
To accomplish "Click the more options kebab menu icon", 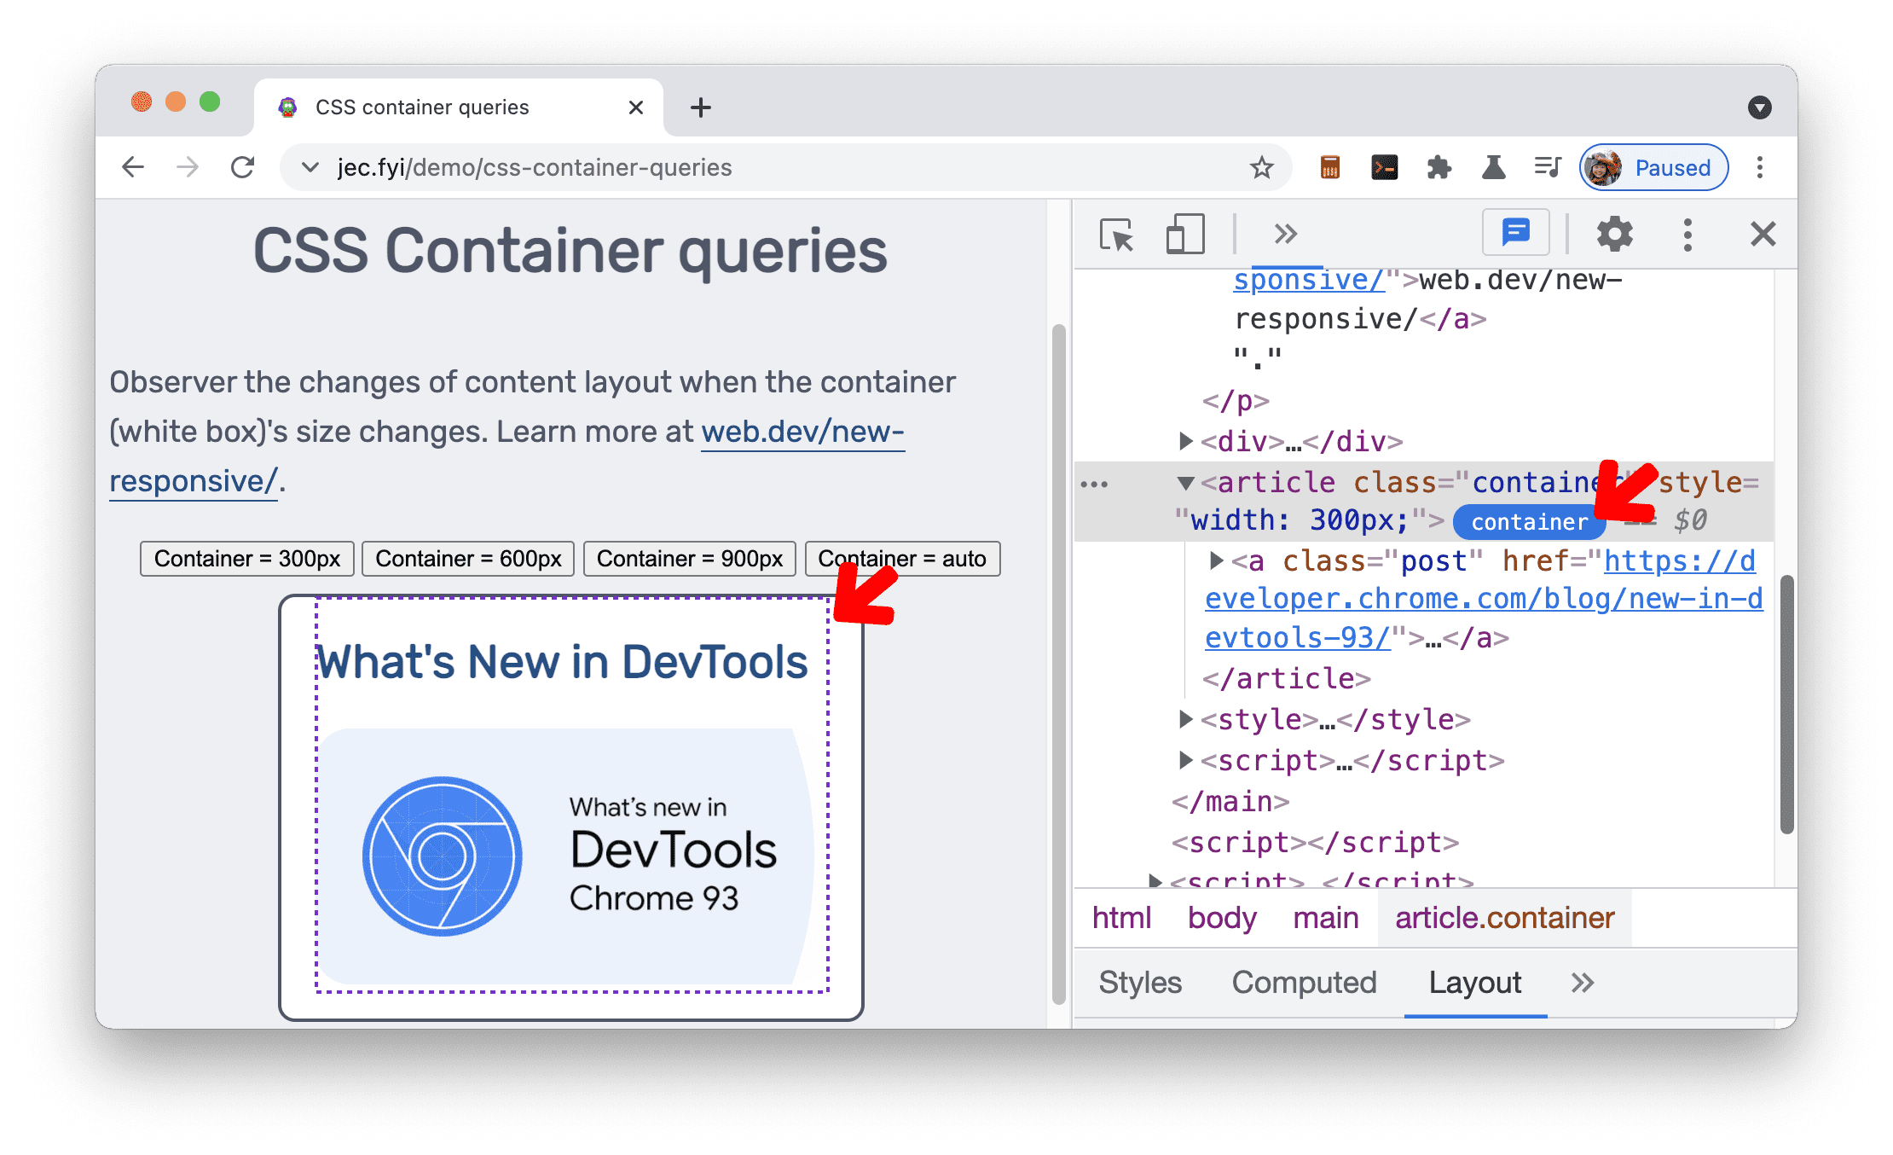I will tap(1690, 233).
